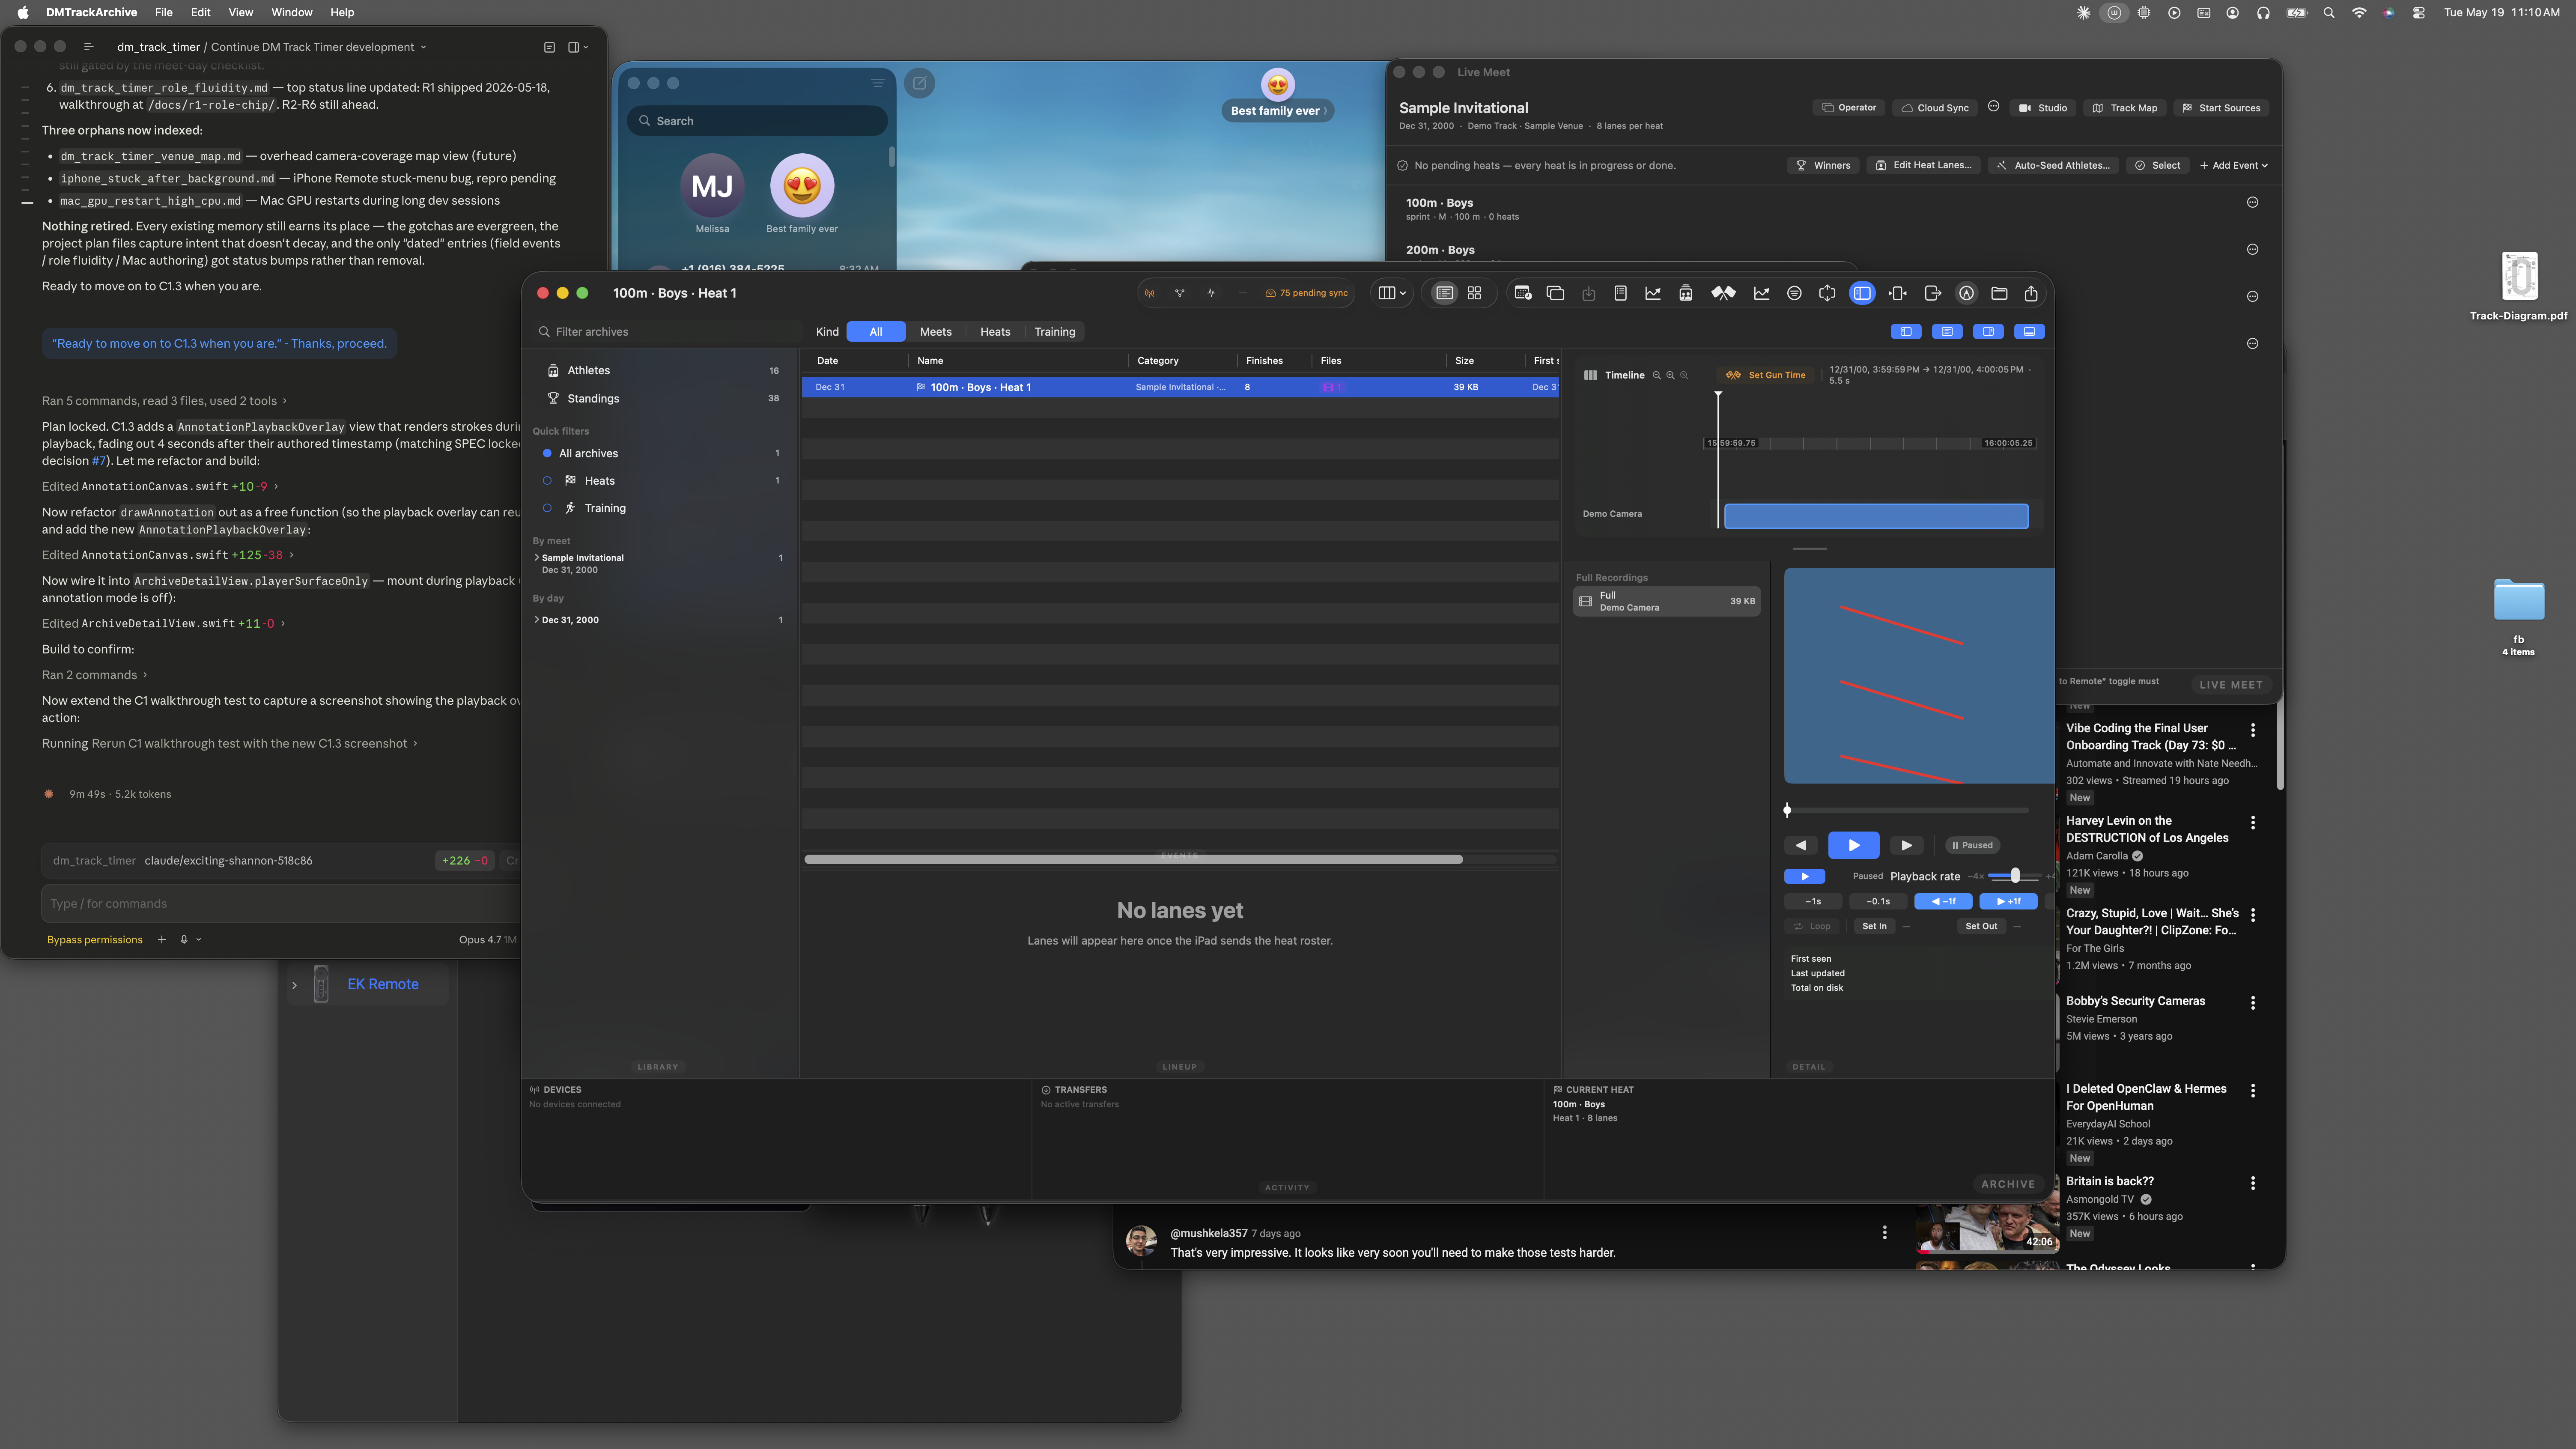Expand Ran 5 commands details
This screenshot has height=1449, width=2576.
(x=164, y=401)
